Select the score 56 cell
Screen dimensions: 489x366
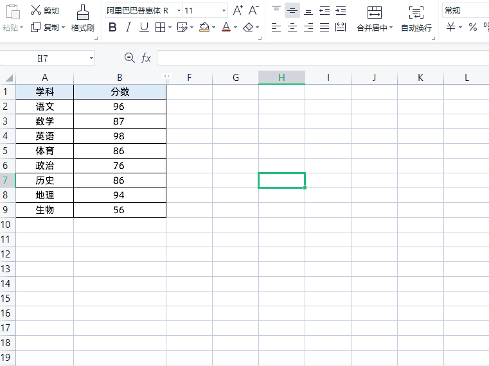tap(120, 210)
